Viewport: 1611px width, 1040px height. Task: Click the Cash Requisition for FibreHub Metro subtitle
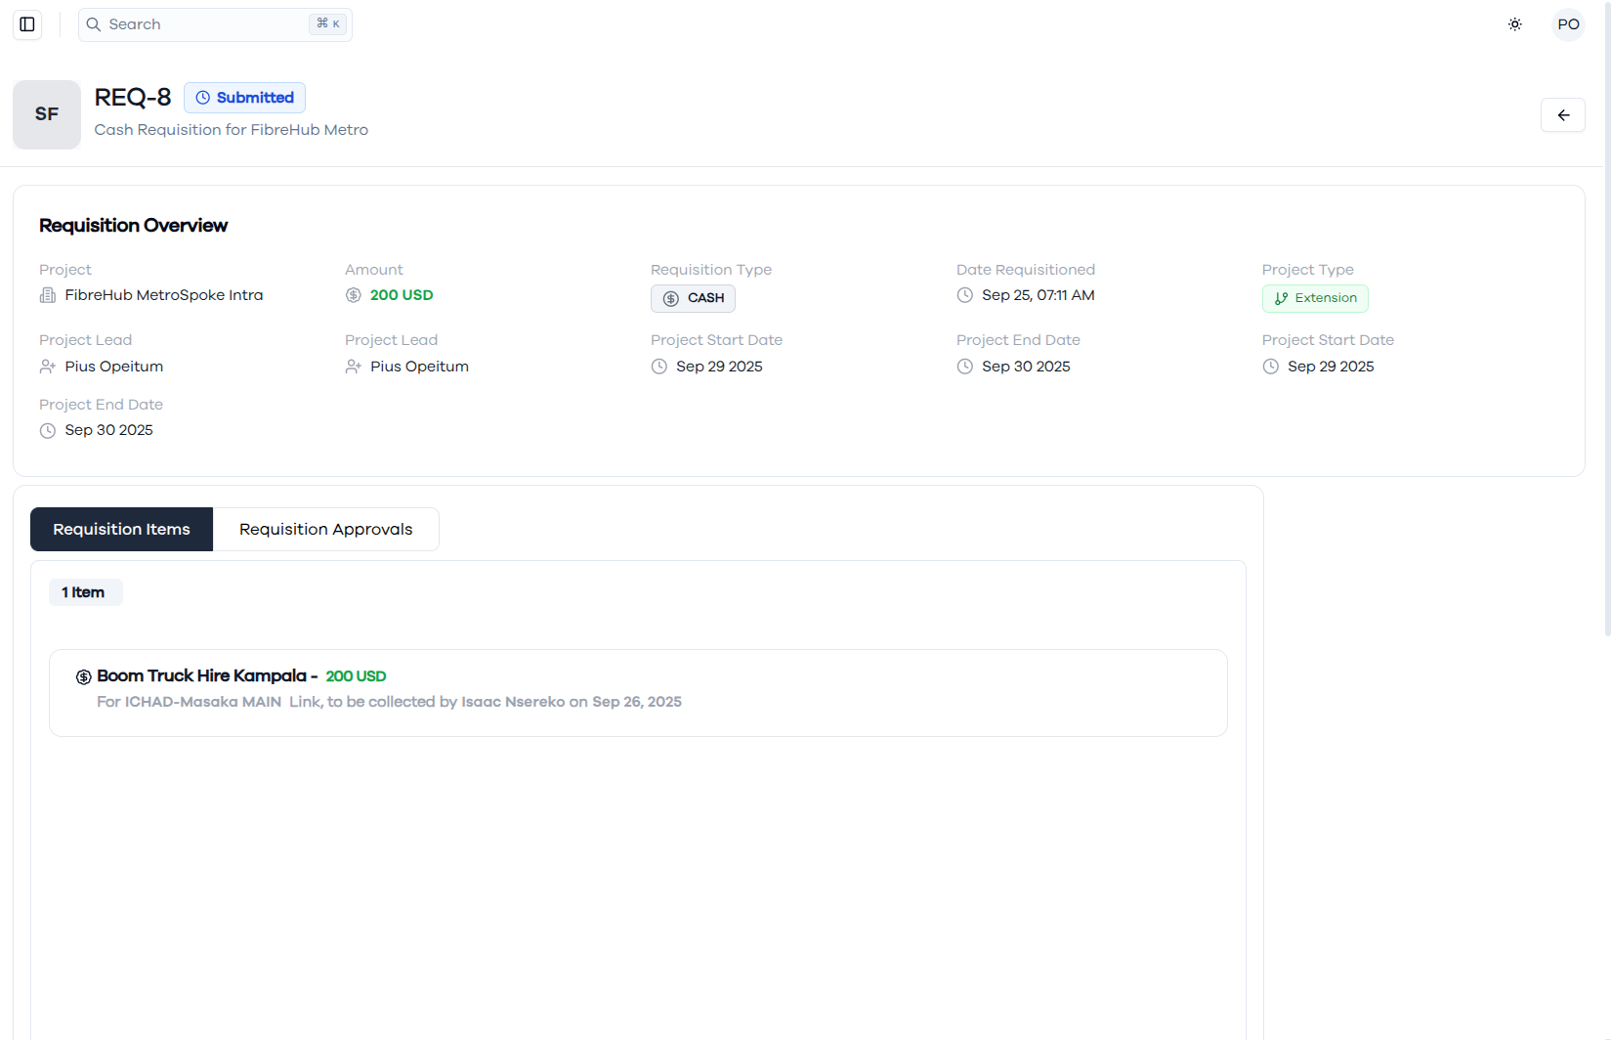pos(232,130)
